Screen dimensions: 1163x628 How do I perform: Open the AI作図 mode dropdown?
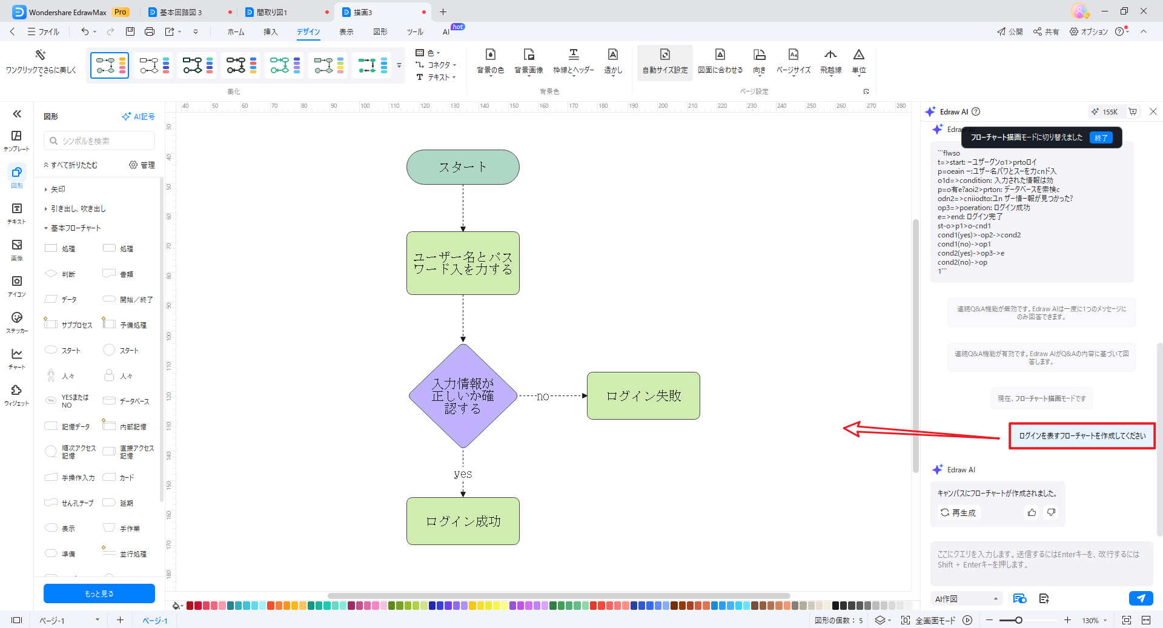click(967, 598)
